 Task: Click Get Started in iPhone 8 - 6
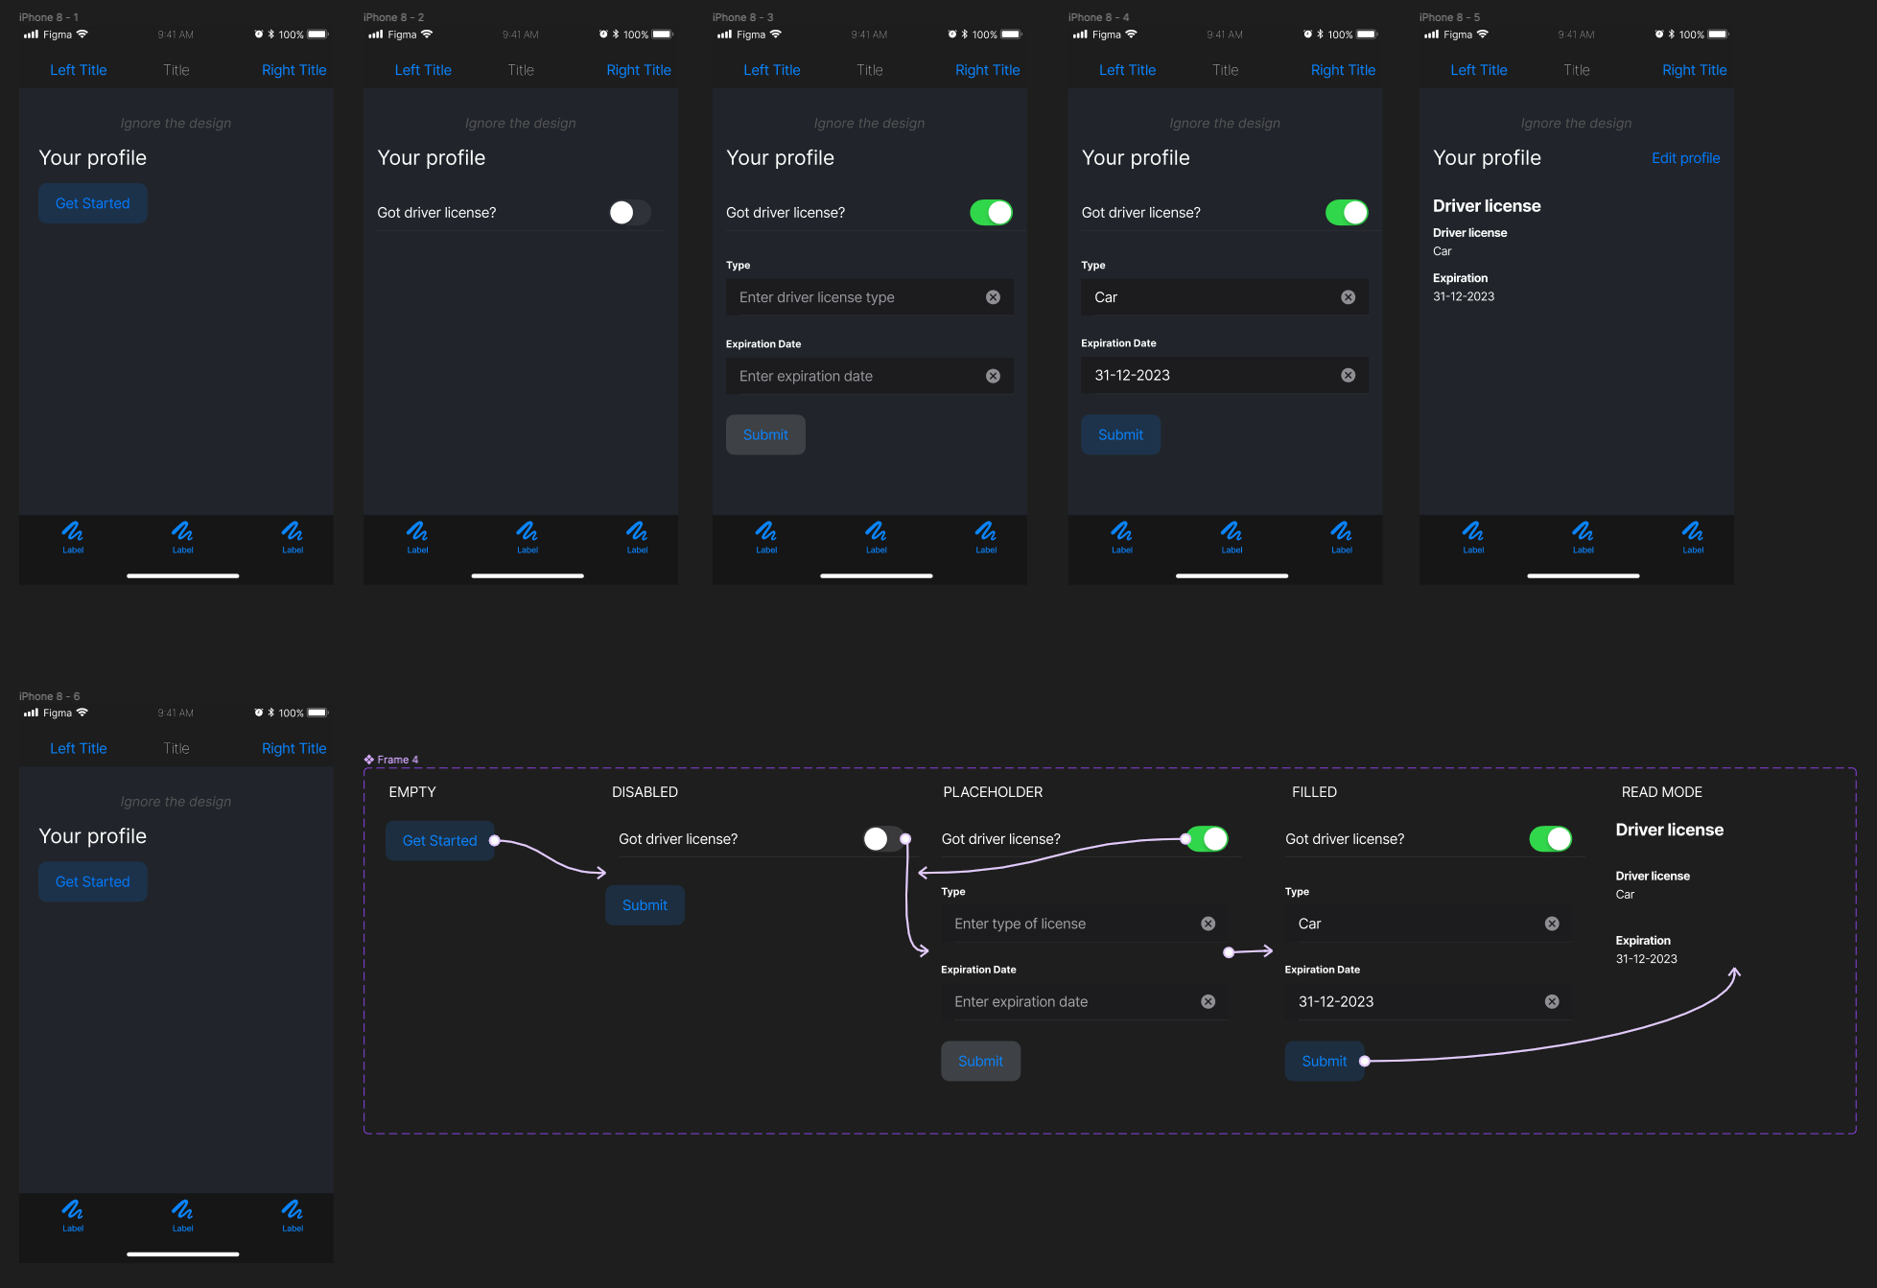point(93,881)
